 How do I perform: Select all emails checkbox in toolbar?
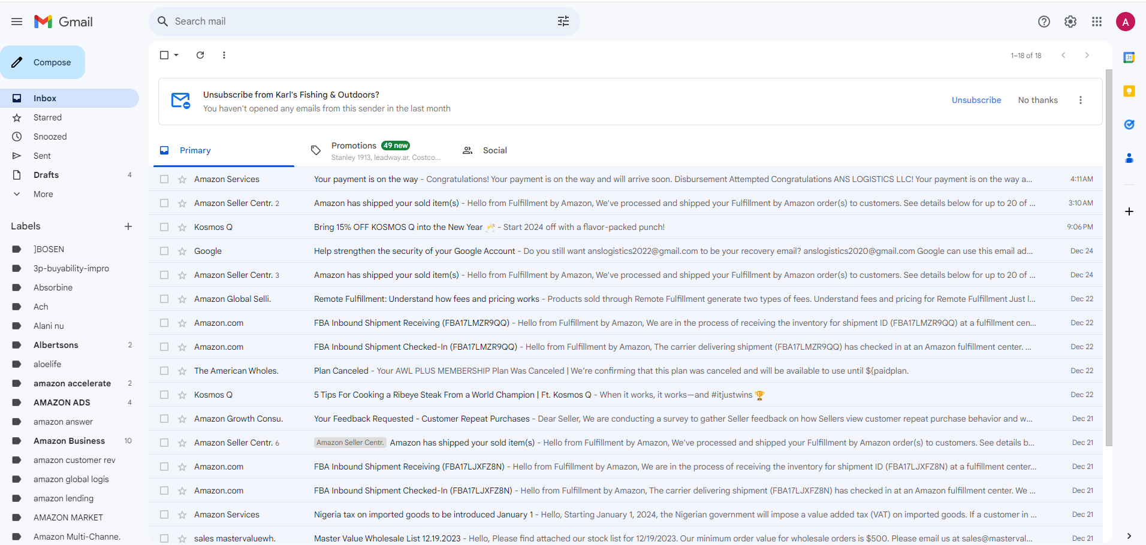[164, 55]
